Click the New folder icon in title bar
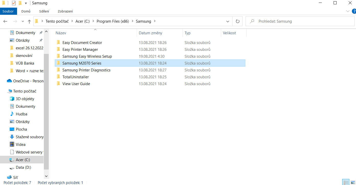The height and width of the screenshot is (185, 356). 20,3
